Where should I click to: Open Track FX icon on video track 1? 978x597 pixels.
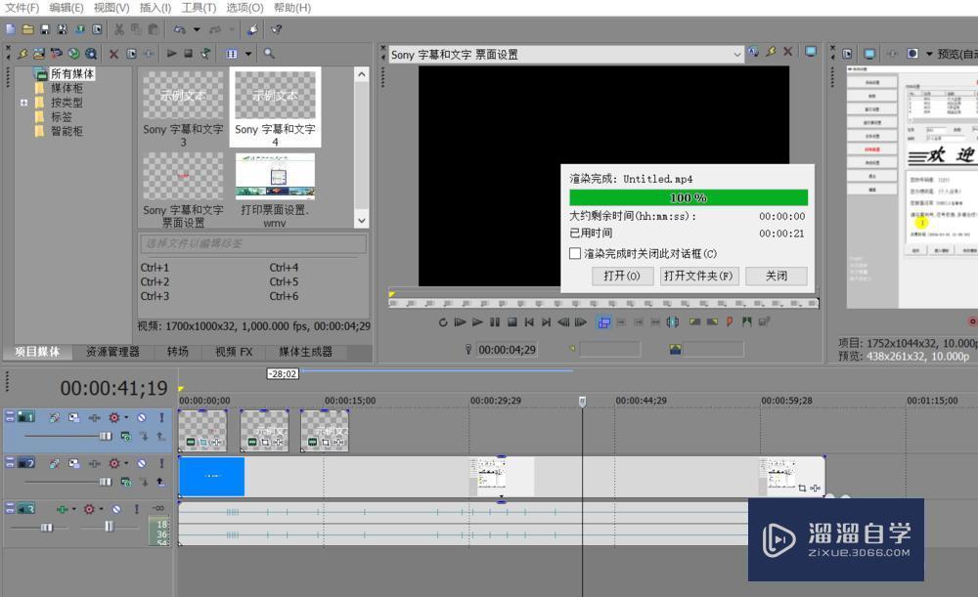pos(94,417)
